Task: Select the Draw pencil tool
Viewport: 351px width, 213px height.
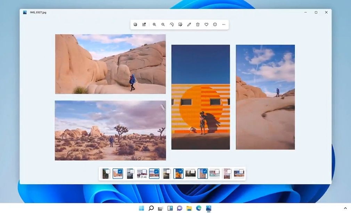Action: click(x=189, y=25)
